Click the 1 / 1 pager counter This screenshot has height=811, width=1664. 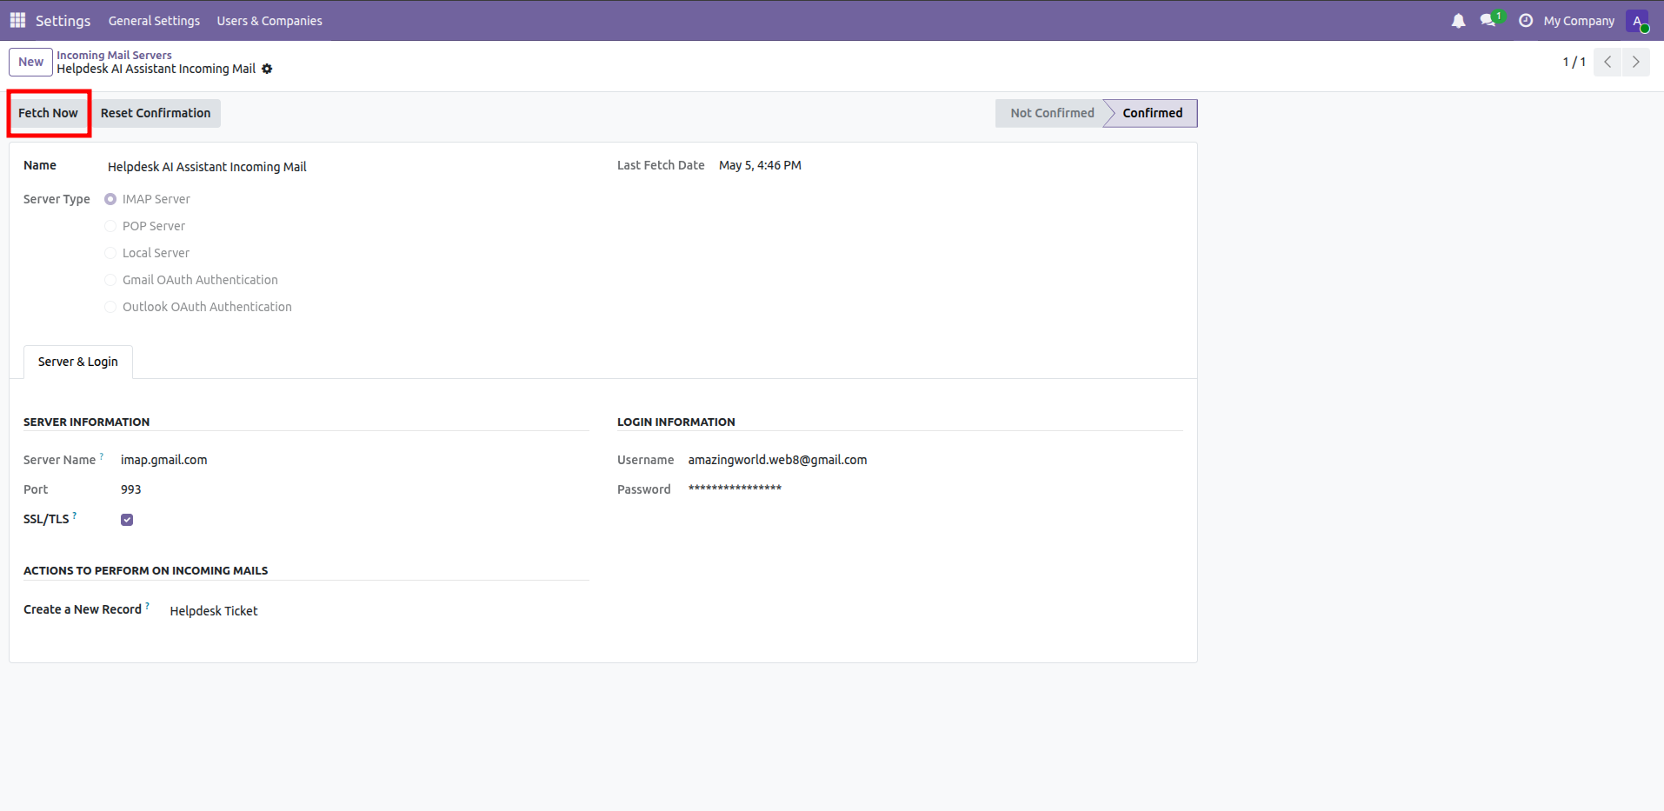(x=1574, y=62)
